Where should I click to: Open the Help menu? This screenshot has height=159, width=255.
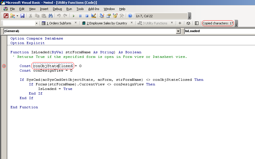click(x=122, y=9)
